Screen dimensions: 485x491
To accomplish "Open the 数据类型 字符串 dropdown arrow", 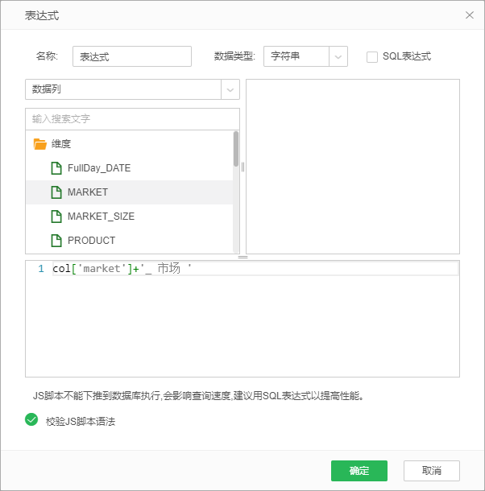I will tap(338, 56).
